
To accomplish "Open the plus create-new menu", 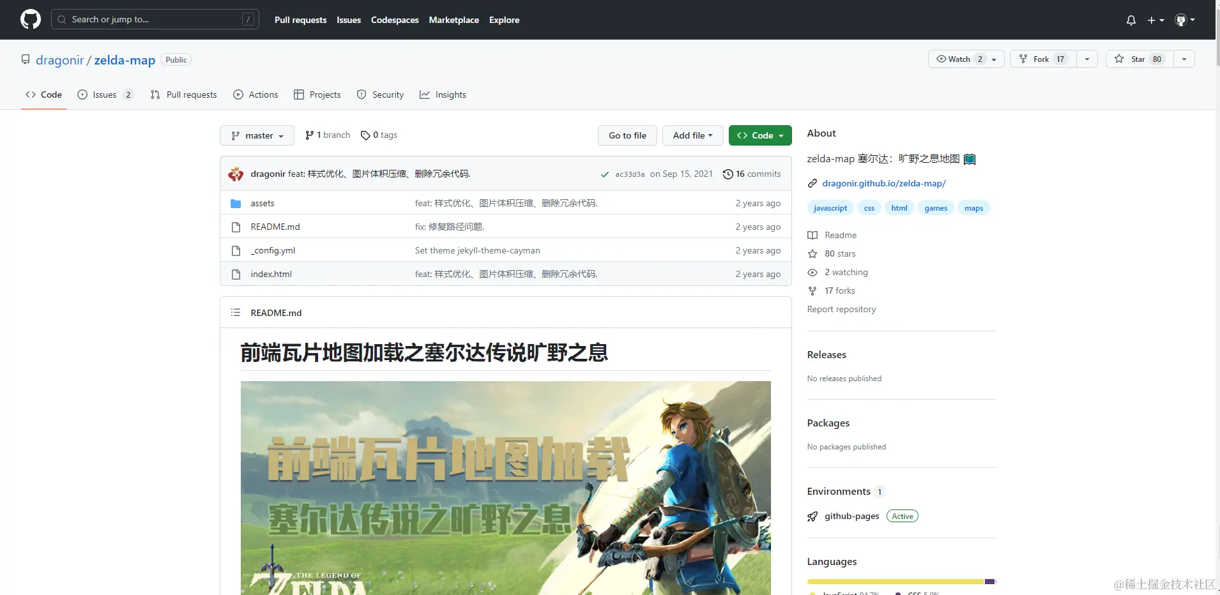I will tap(1155, 20).
